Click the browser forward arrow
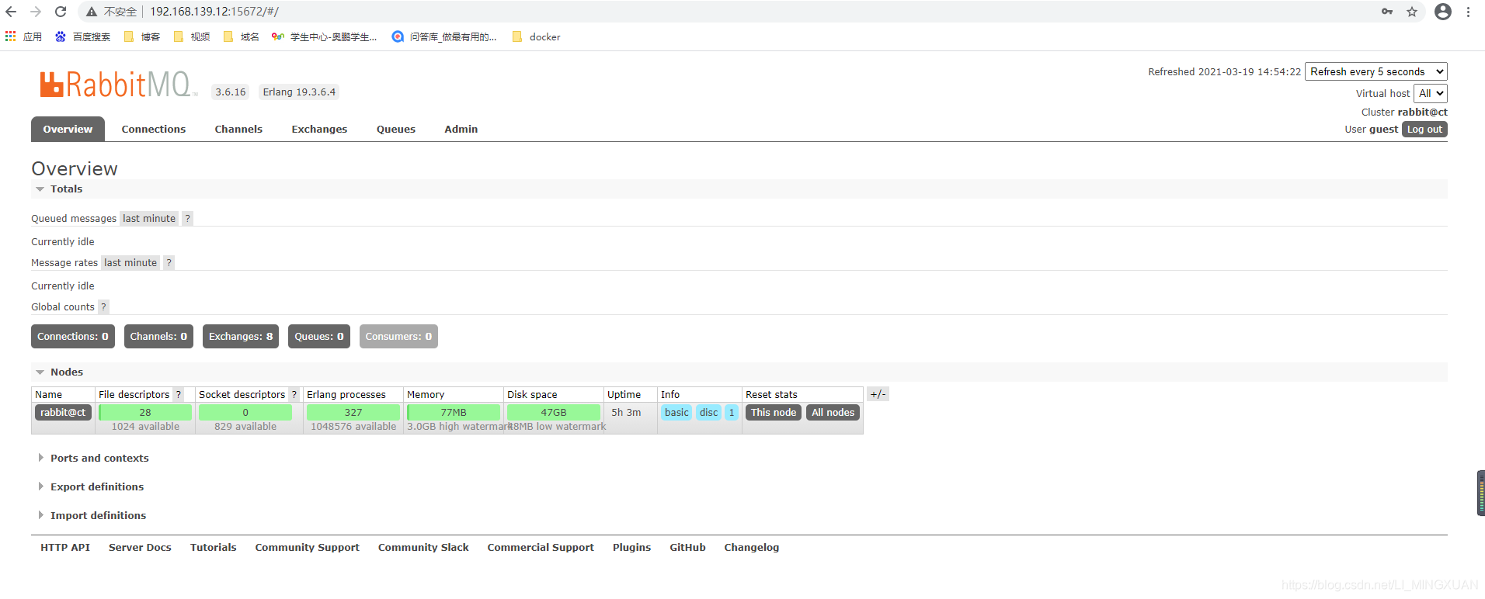Viewport: 1485px width, 599px height. (x=36, y=12)
